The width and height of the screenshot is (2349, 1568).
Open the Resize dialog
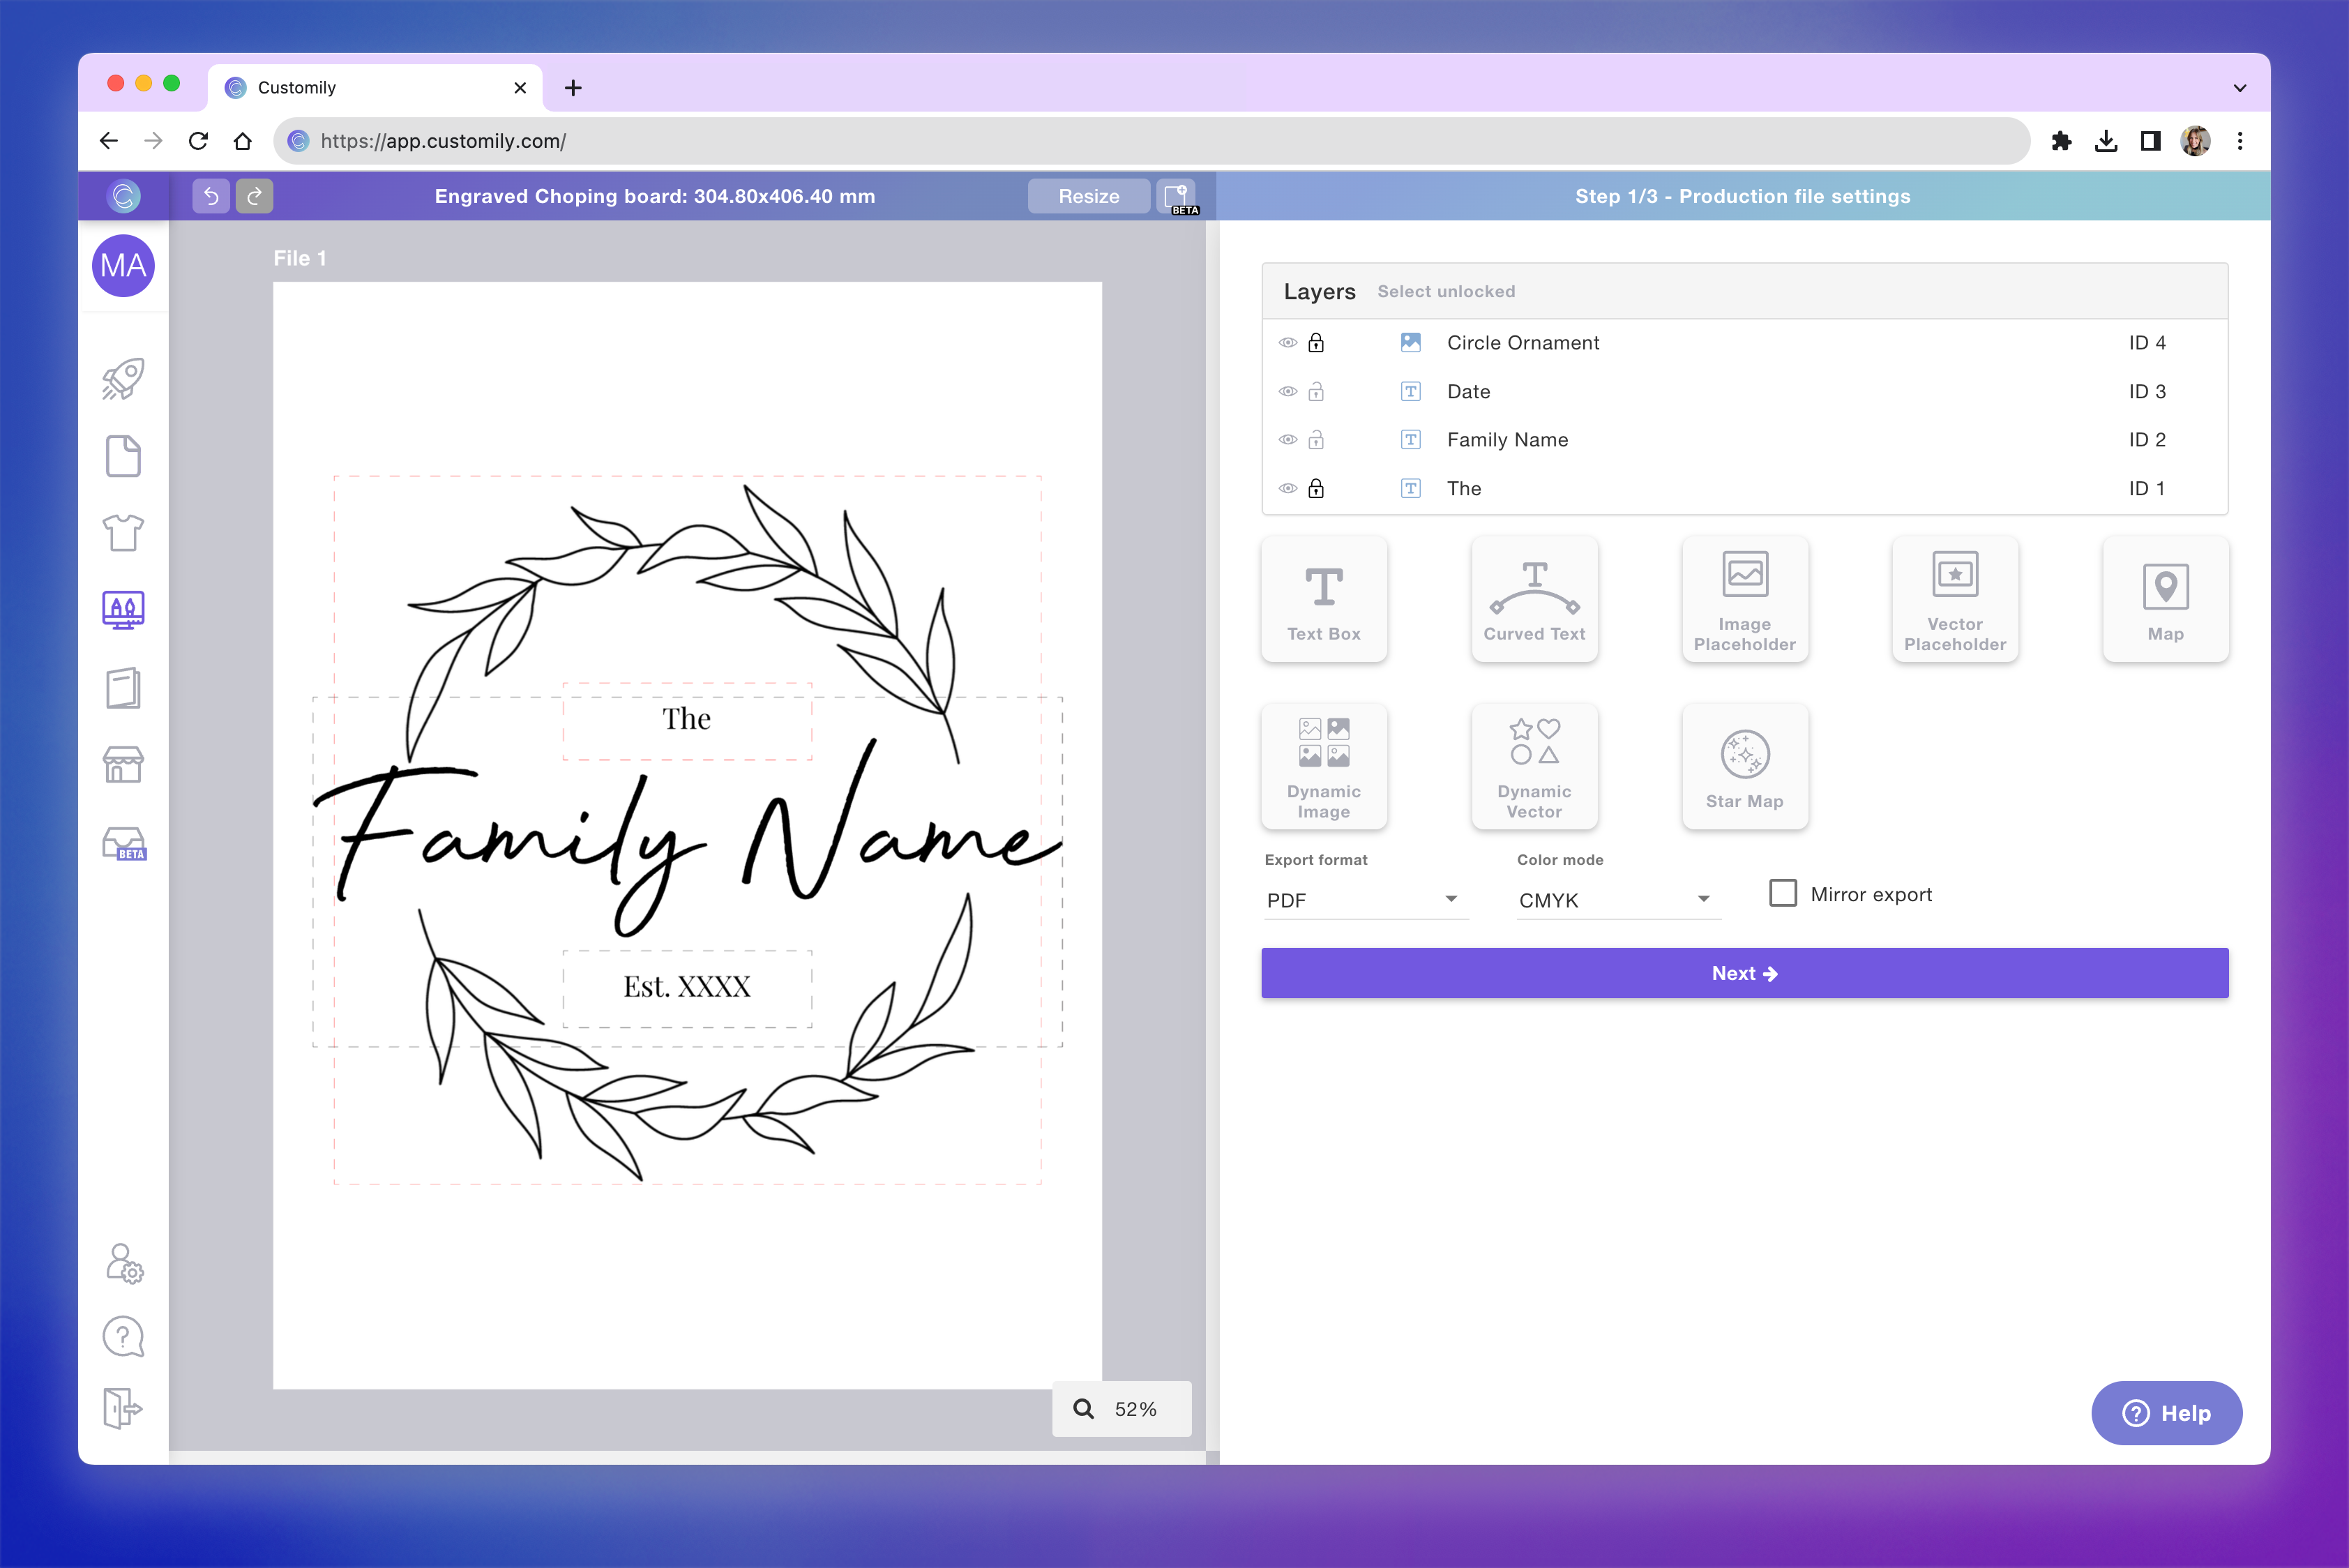pos(1088,196)
